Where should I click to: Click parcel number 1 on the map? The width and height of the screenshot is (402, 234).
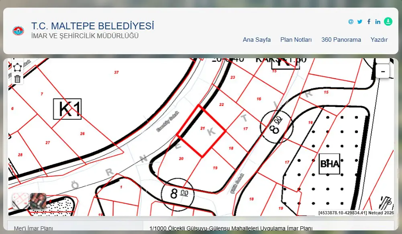tap(121, 187)
